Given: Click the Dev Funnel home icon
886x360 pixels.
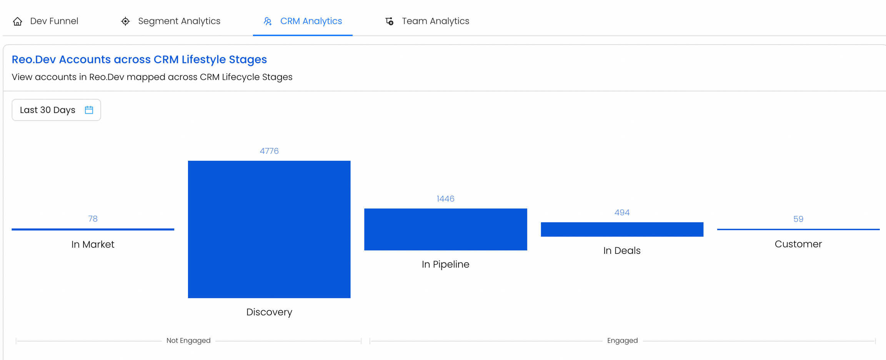Looking at the screenshot, I should (x=17, y=22).
